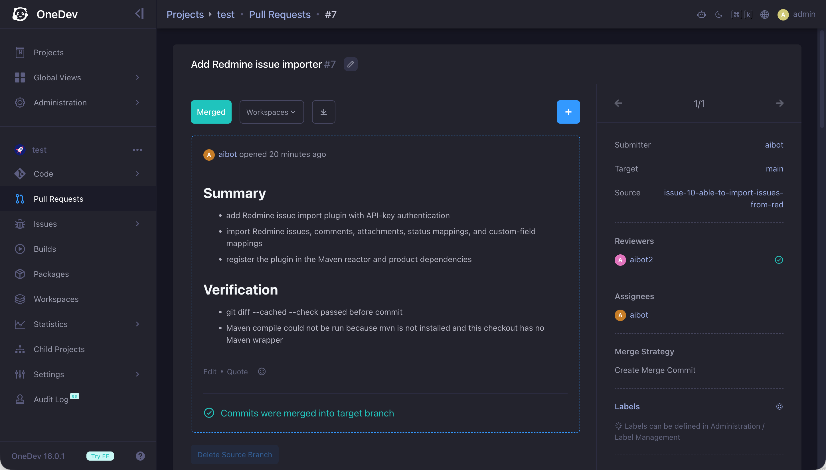Viewport: 826px width, 470px height.
Task: Click the test breadcrumb link
Action: click(x=226, y=15)
